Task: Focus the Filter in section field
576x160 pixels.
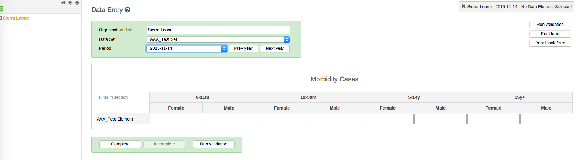Action: pyautogui.click(x=123, y=97)
